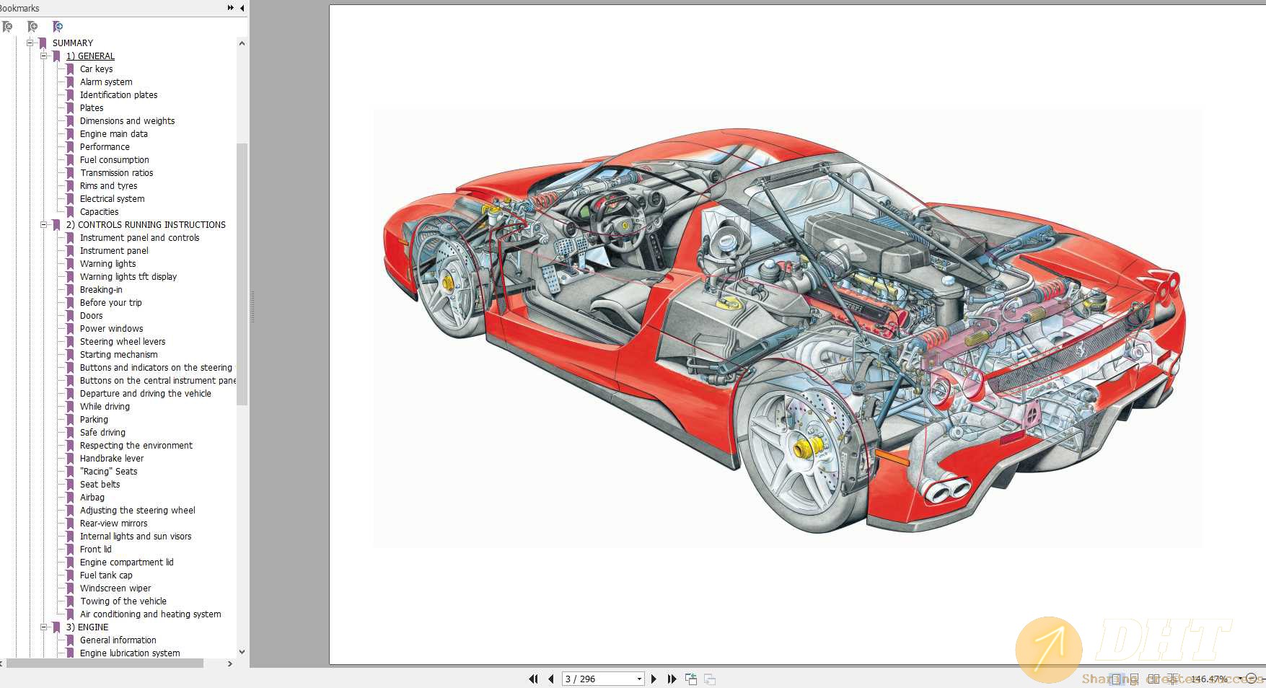Open the Warning lights tft display bookmark
The width and height of the screenshot is (1266, 688).
128,276
